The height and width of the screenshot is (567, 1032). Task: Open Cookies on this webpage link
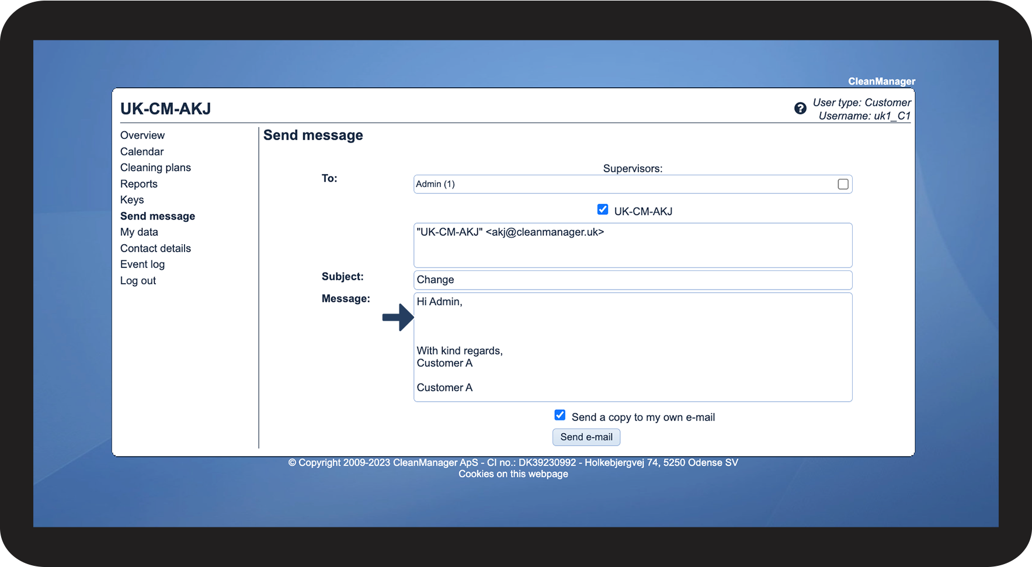pos(513,474)
